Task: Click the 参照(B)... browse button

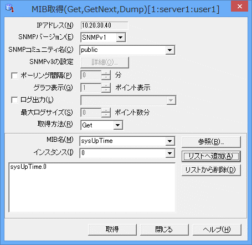Action: click(x=211, y=142)
